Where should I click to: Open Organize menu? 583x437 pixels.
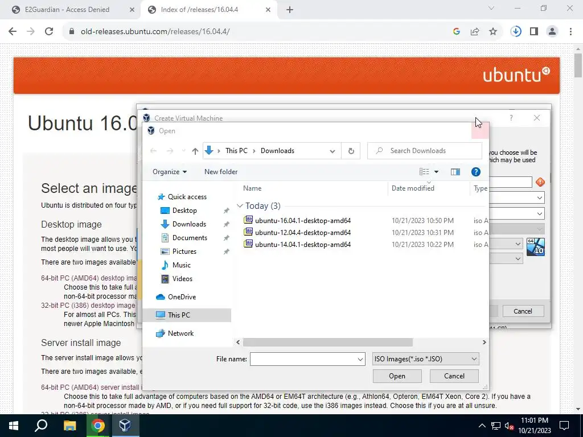[170, 172]
